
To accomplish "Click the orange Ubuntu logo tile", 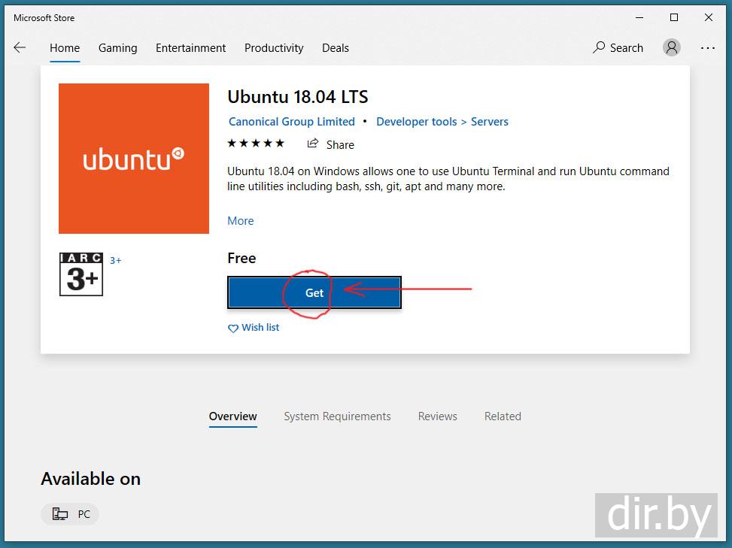I will (x=134, y=159).
